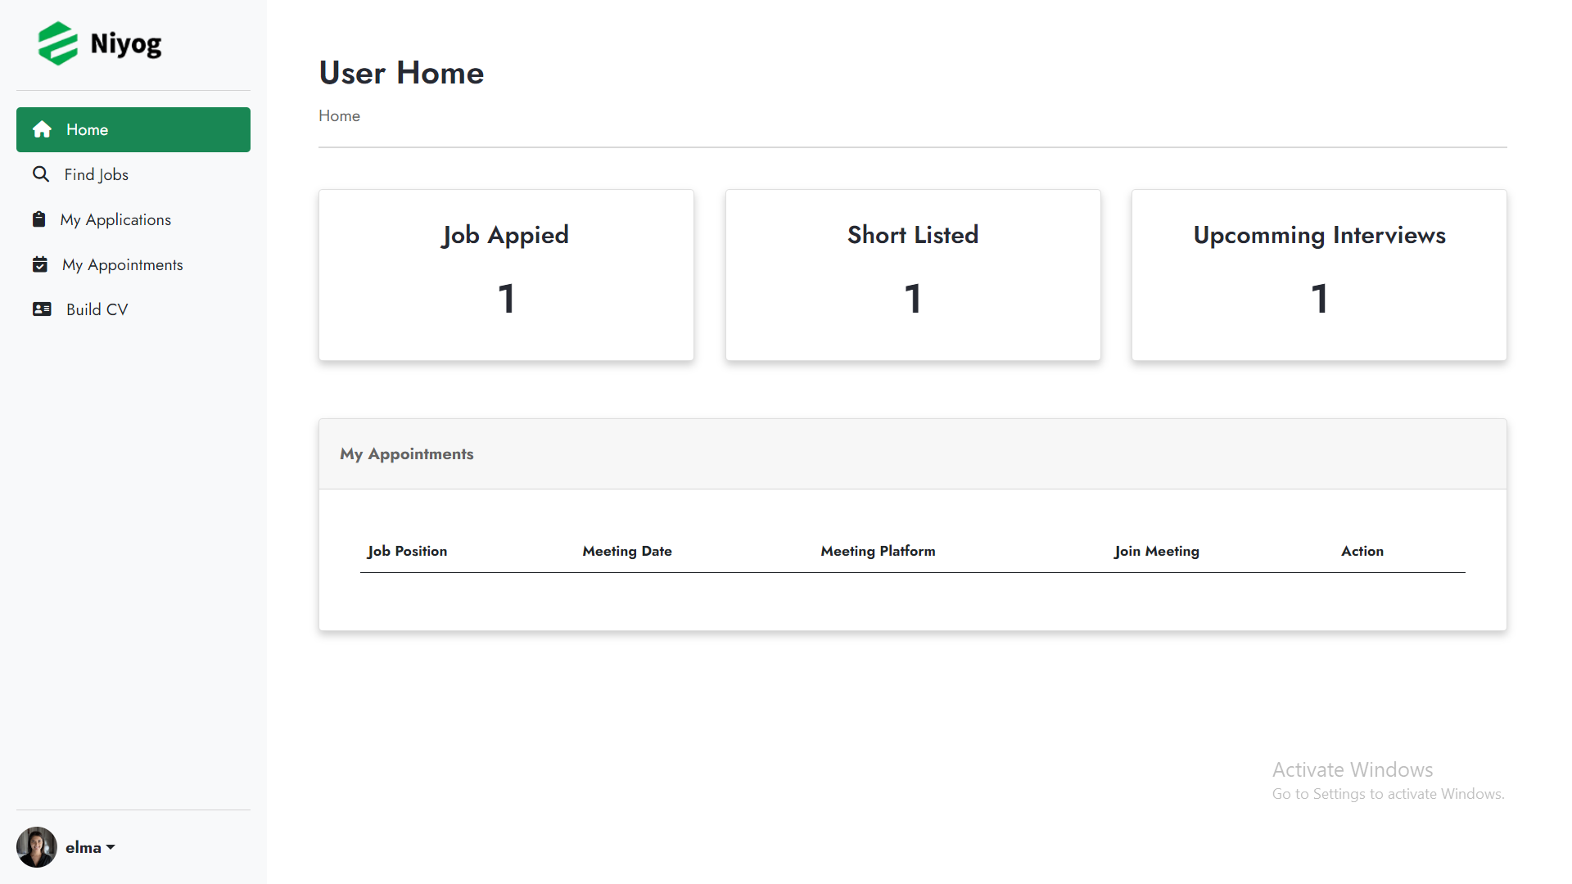1572x884 pixels.
Task: Click the Job Position column header
Action: coord(407,552)
